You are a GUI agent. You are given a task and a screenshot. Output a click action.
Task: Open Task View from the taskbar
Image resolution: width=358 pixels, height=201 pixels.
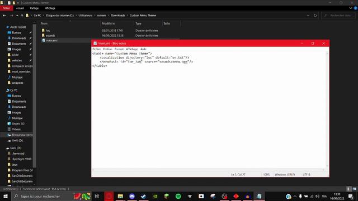point(97,196)
